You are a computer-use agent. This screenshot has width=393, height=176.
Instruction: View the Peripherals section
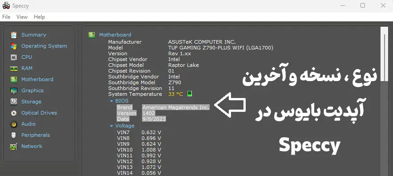click(x=35, y=135)
